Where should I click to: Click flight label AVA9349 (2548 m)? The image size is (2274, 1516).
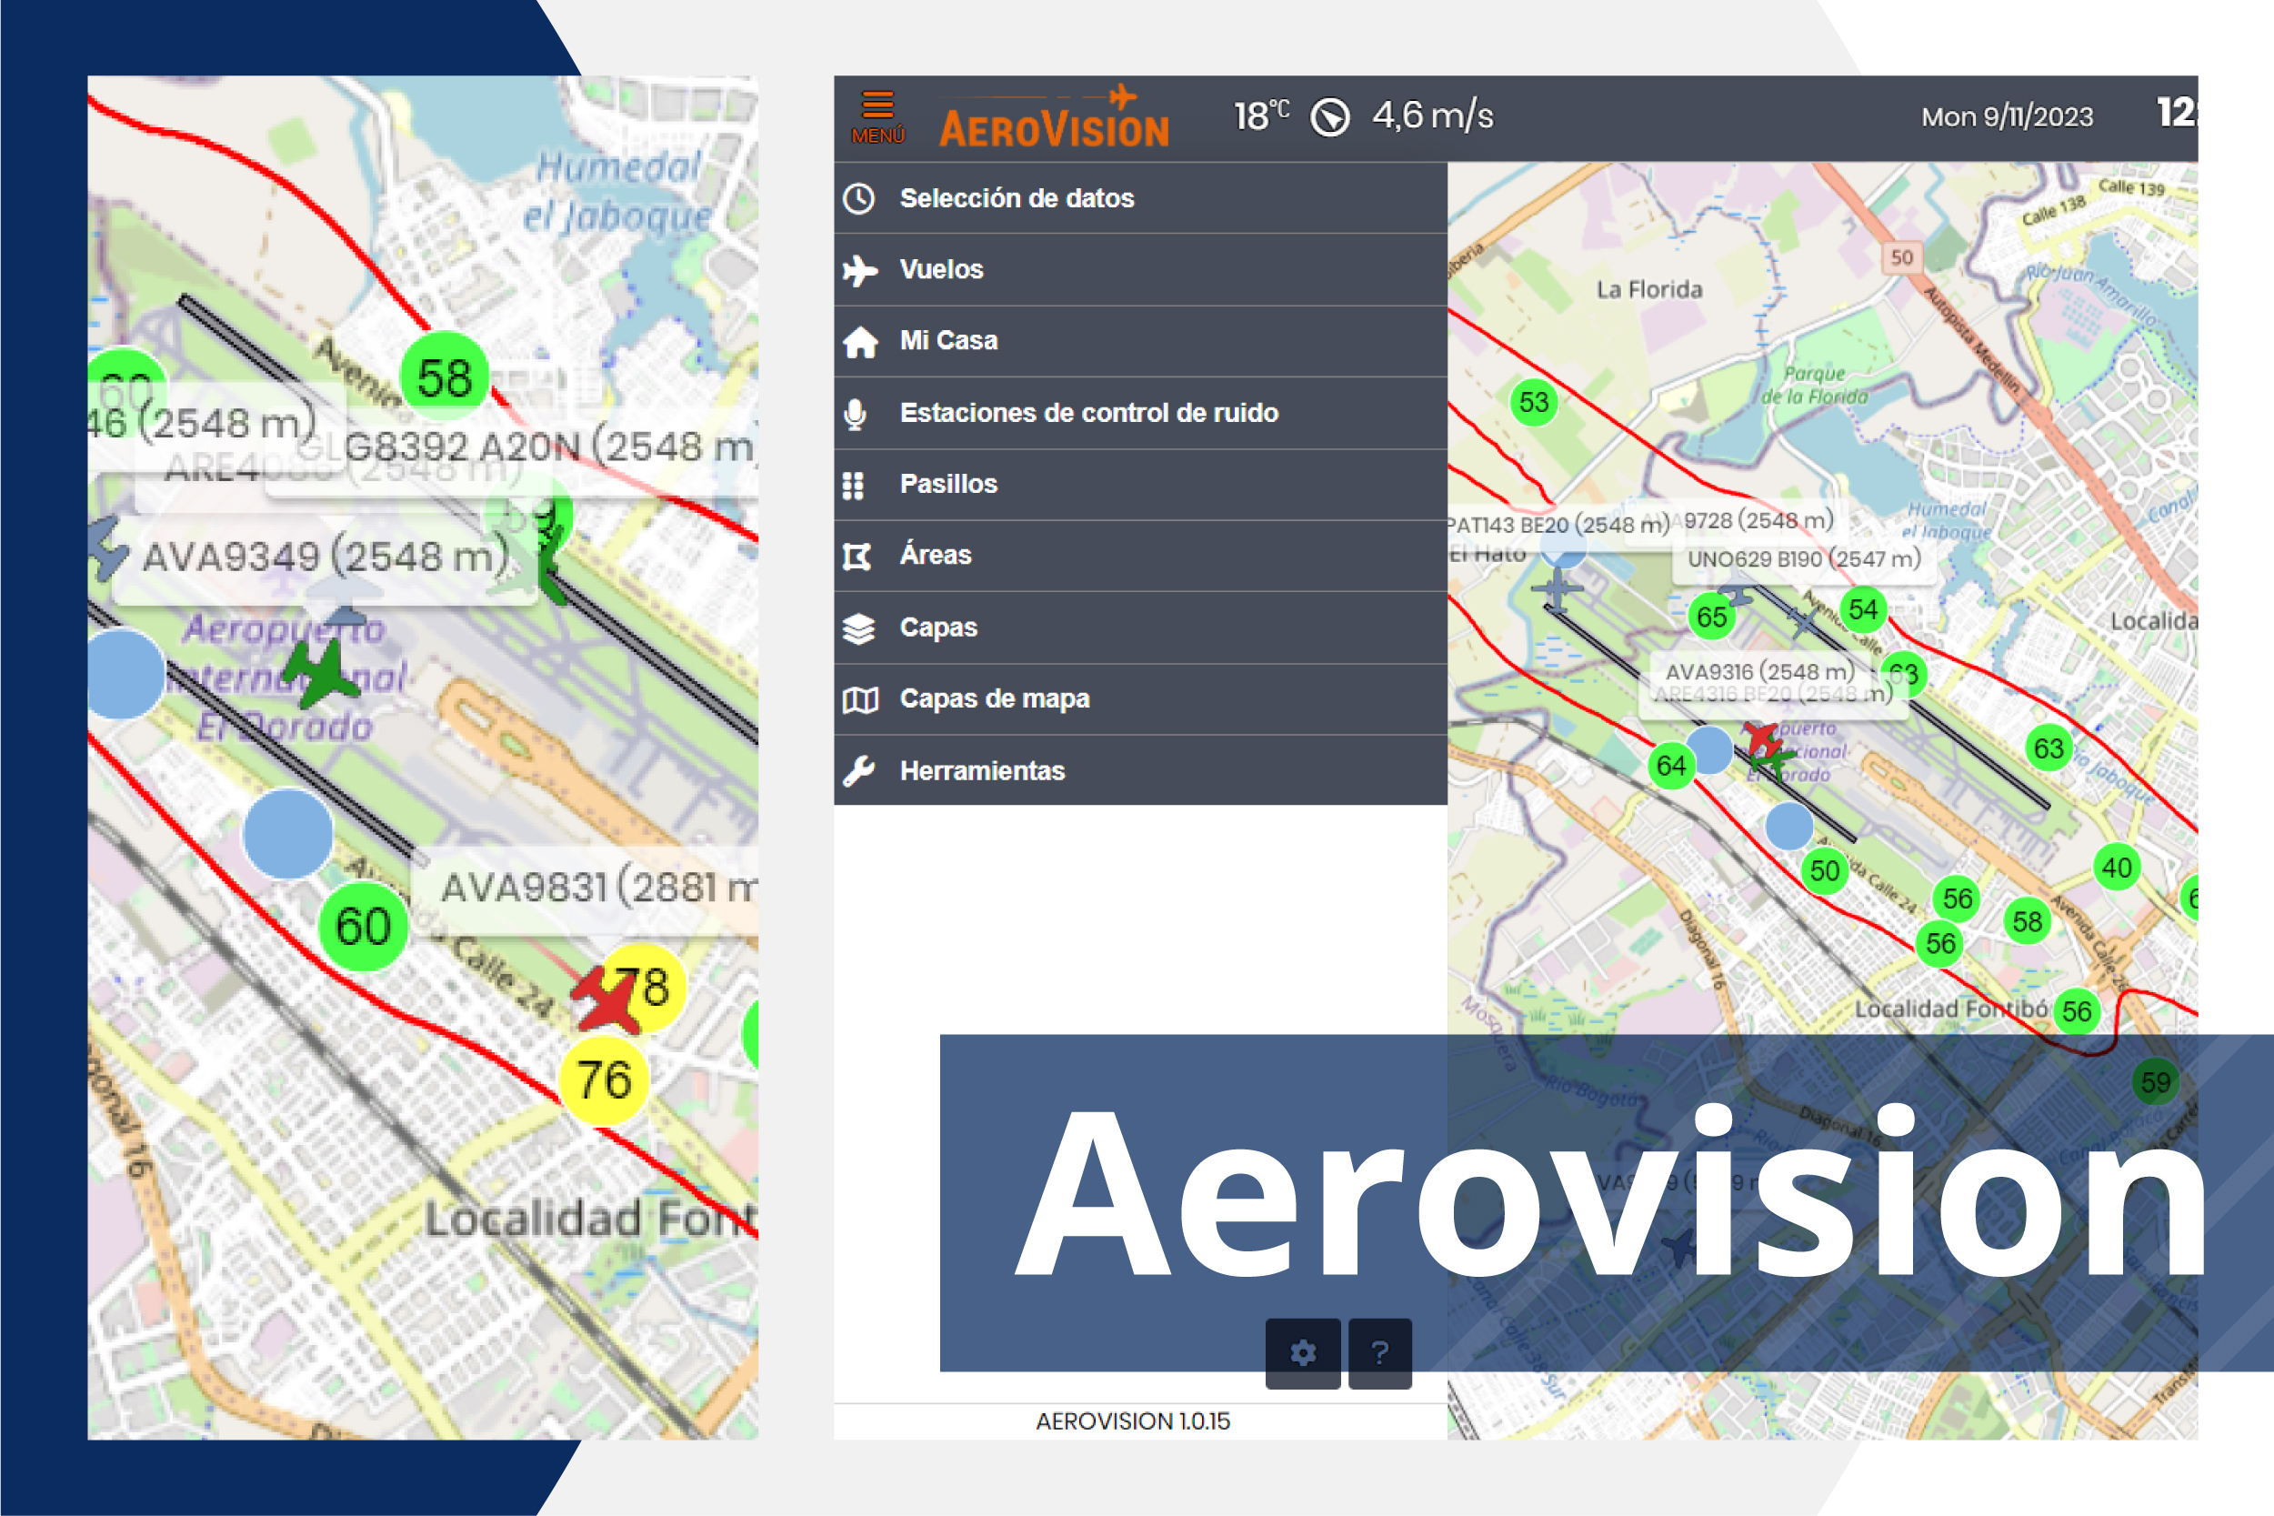pyautogui.click(x=326, y=557)
